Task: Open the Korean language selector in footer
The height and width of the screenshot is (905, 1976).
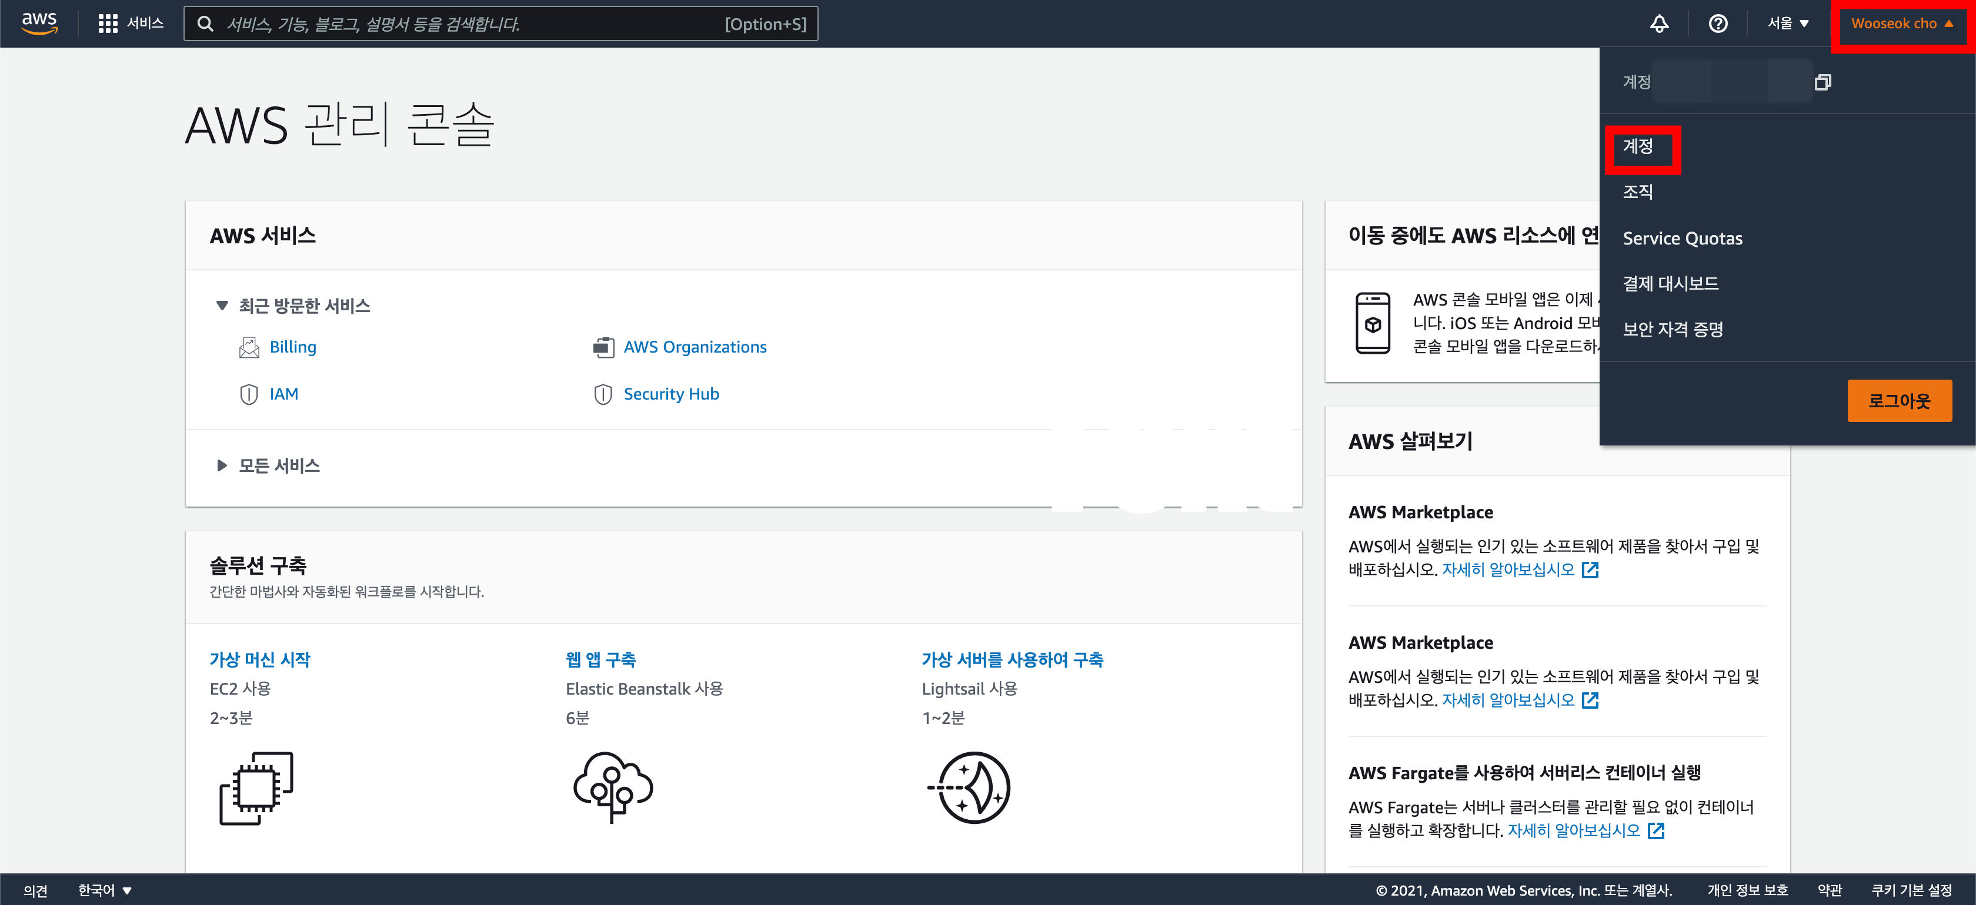Action: 104,890
